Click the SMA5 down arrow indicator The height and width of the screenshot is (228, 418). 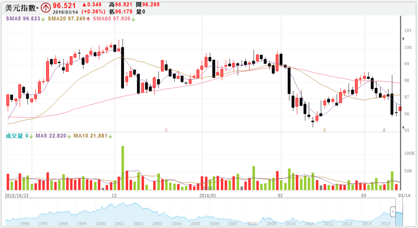coord(43,19)
